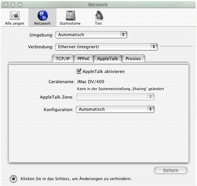
Task: Open the Ton speaker icon
Action: [99, 15]
